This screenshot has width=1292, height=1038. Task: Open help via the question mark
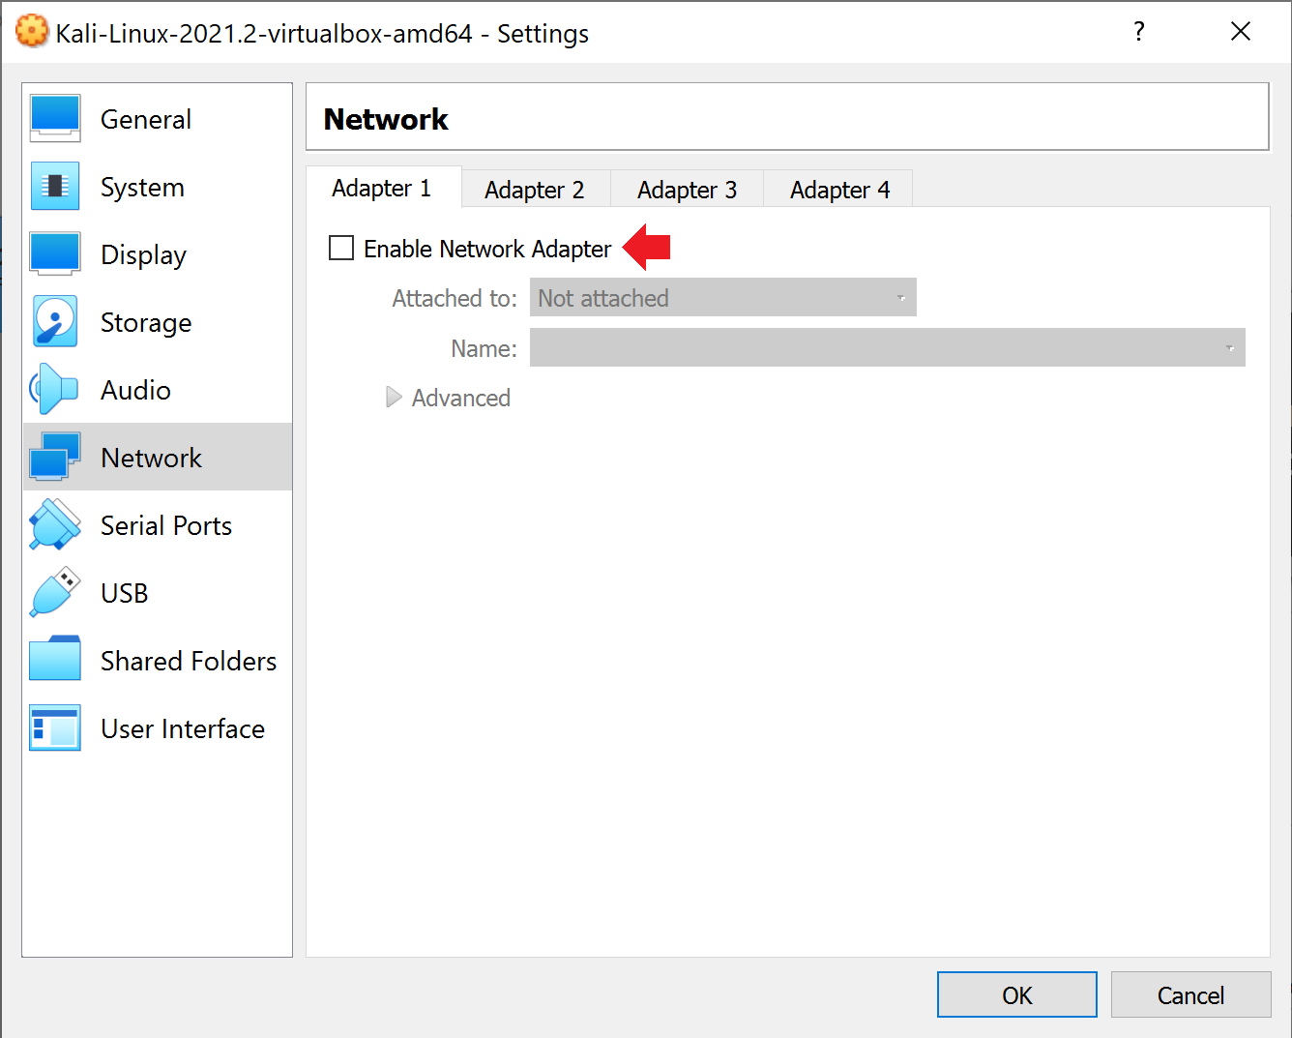[x=1139, y=31]
